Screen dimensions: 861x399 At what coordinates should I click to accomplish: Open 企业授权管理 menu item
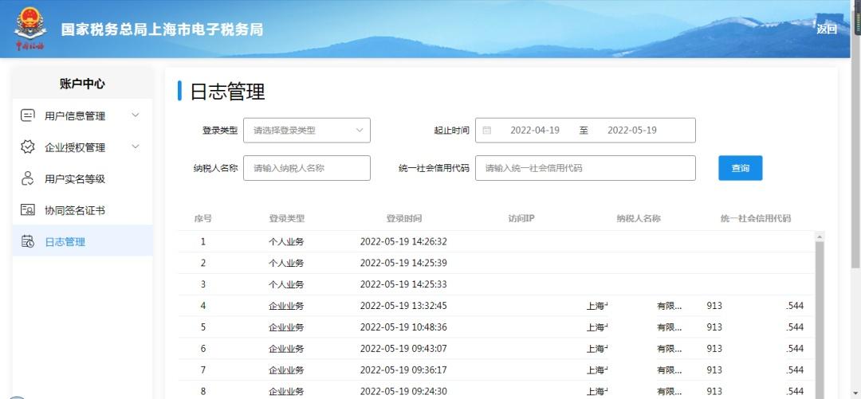(x=82, y=147)
